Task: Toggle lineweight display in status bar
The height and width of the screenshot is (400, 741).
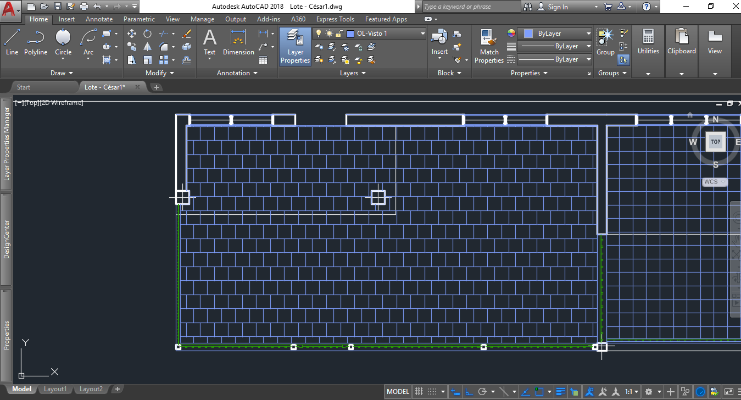Action: tap(561, 392)
